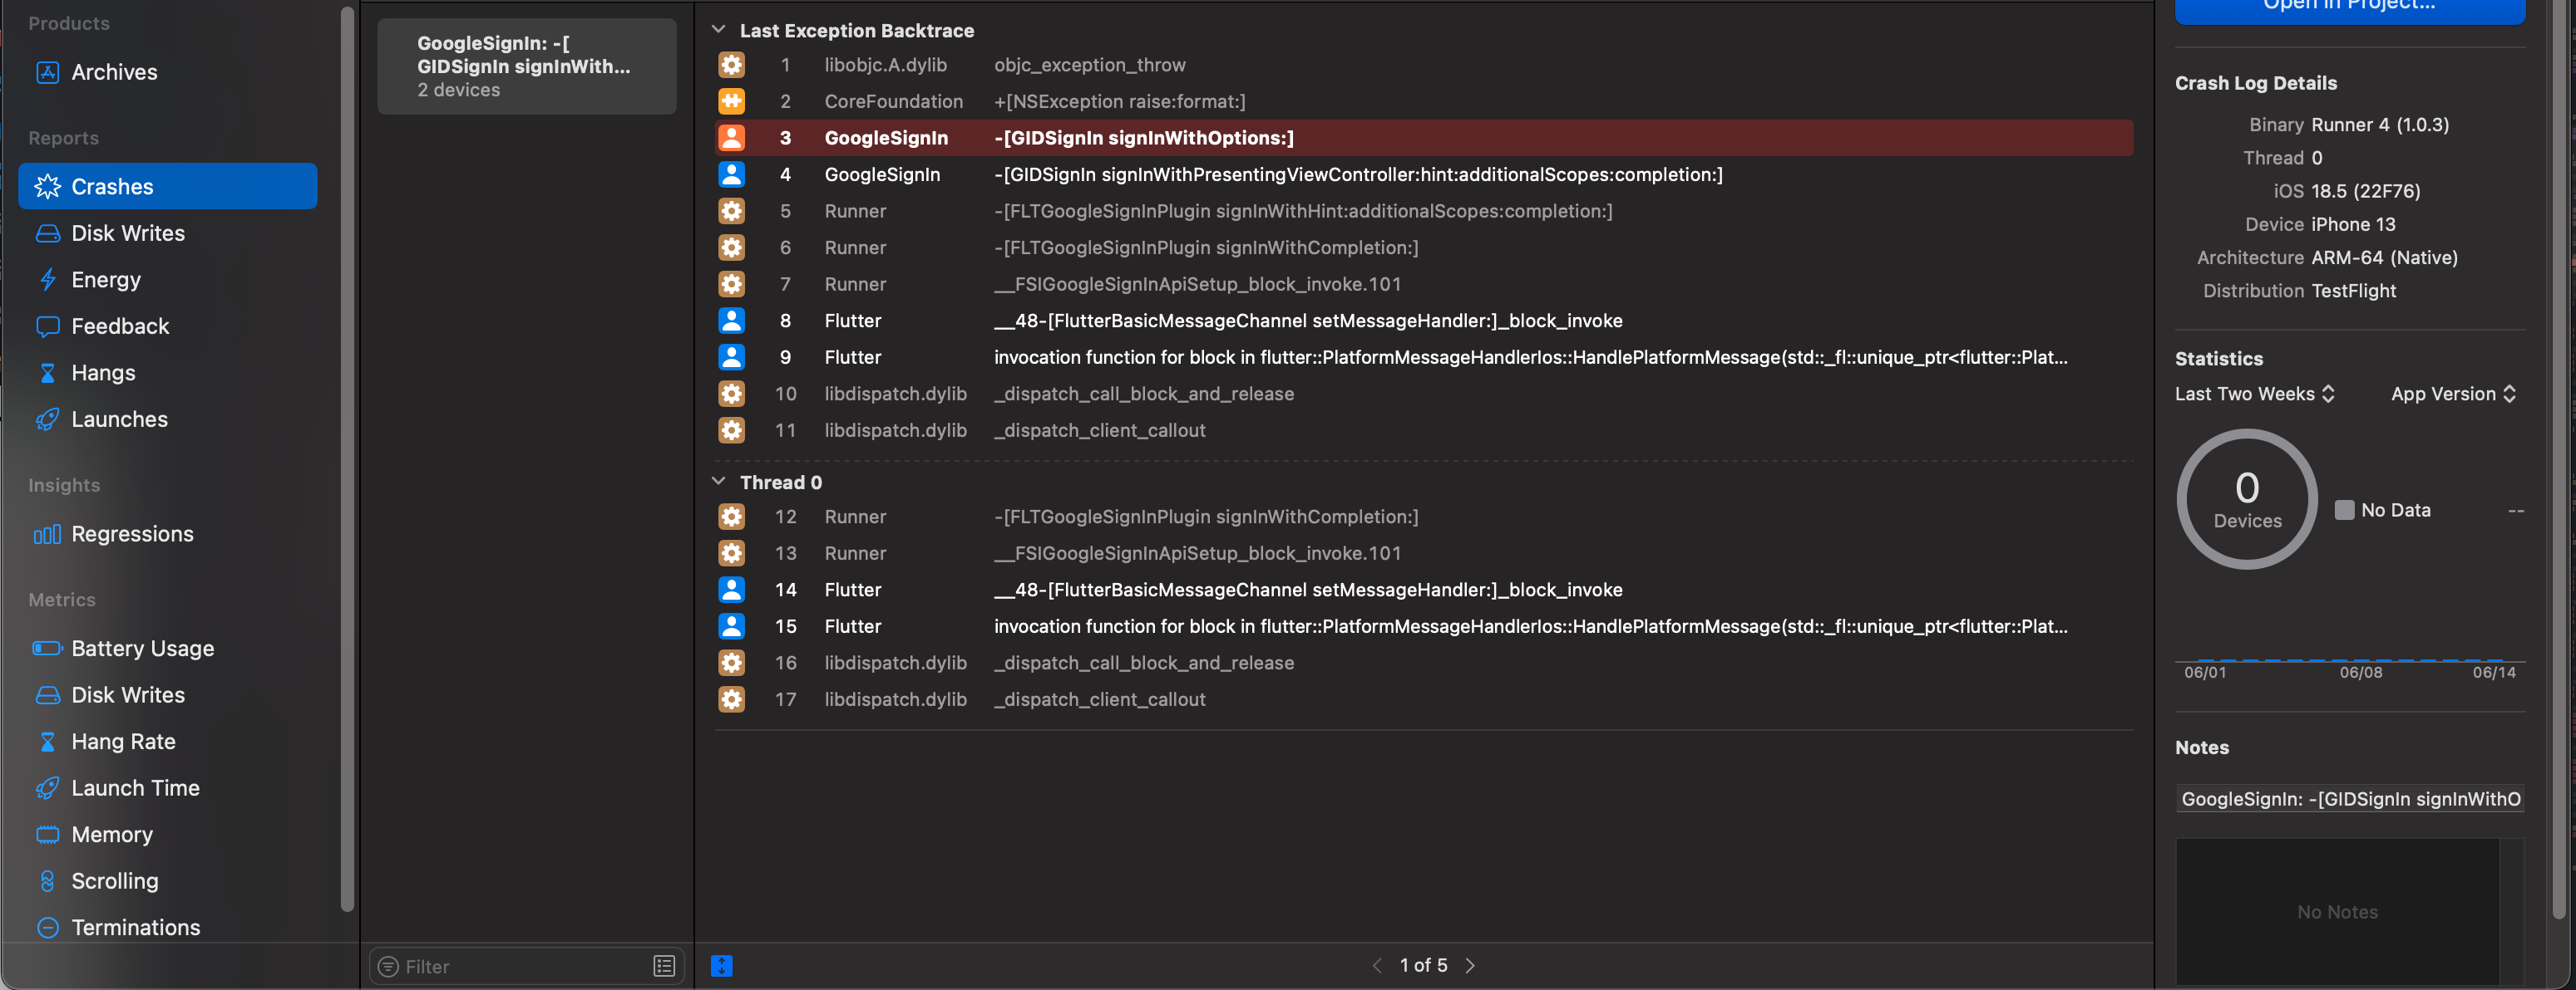The image size is (2576, 990).
Task: Click the Hangs hourglass icon
Action: (x=47, y=373)
